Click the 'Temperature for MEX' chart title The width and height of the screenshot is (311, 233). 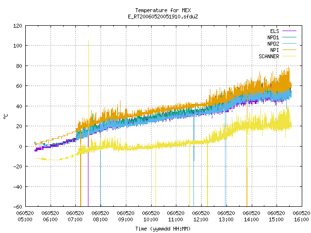163,10
